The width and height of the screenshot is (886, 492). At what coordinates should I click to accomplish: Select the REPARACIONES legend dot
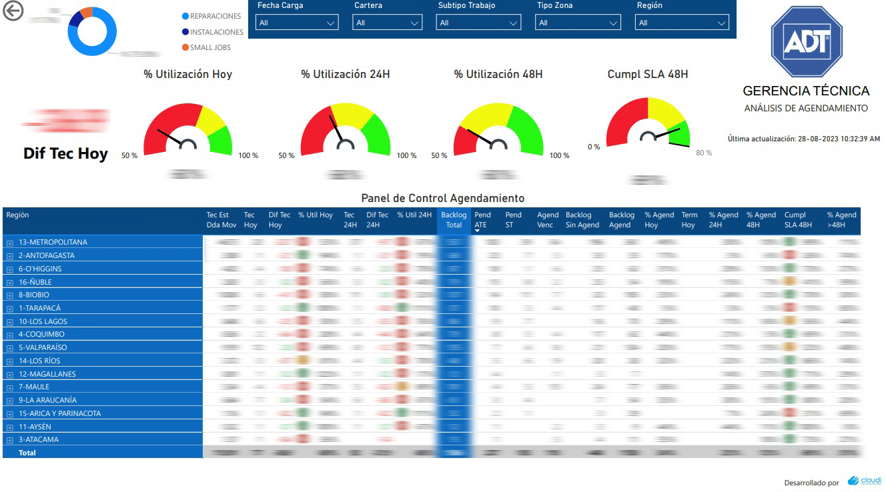click(185, 16)
